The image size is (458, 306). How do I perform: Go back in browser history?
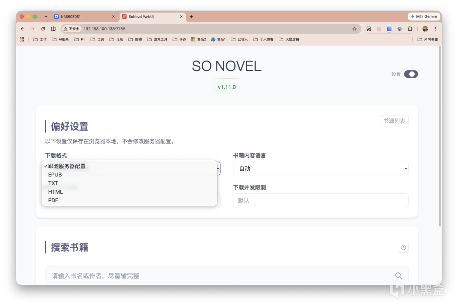pyautogui.click(x=23, y=29)
